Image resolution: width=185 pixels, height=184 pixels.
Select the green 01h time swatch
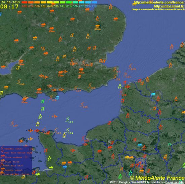(x=69, y=2)
